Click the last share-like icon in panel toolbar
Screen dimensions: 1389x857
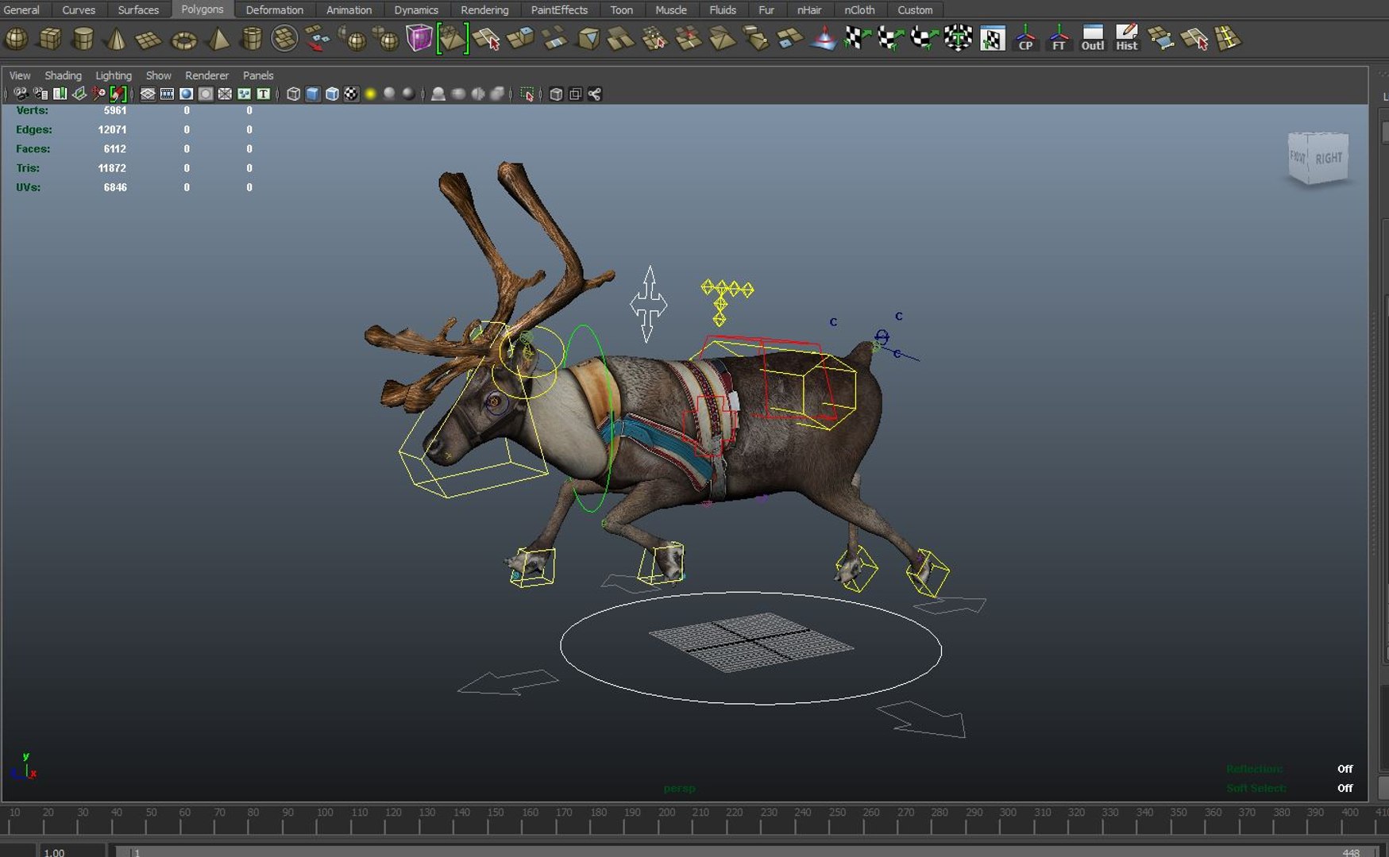[594, 94]
